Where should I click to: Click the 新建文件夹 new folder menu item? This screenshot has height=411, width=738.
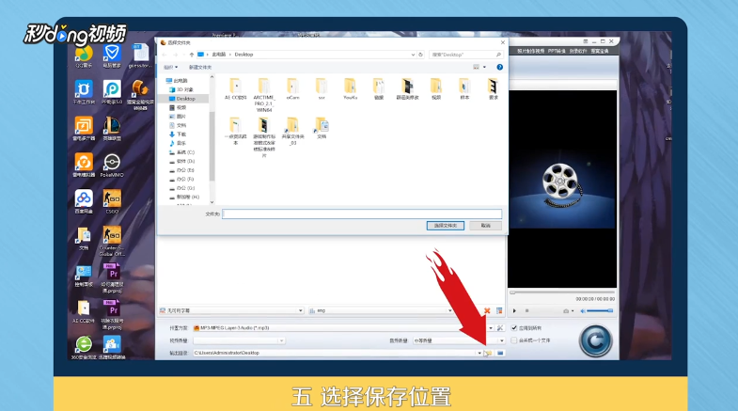click(200, 68)
